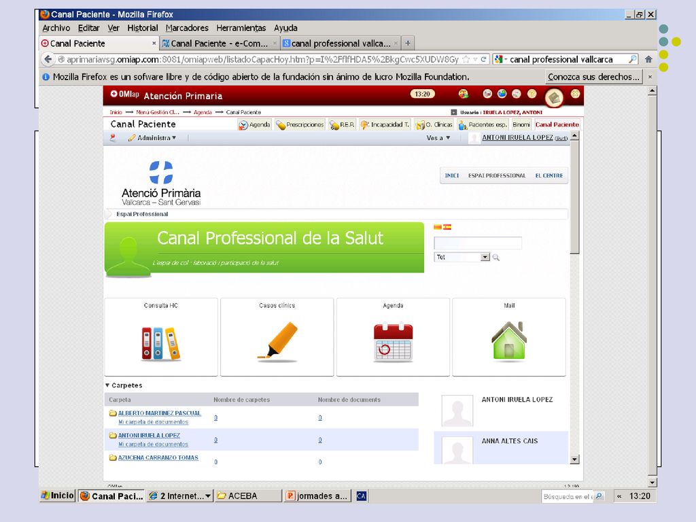
Task: Click the user avatar icon in OMIap header
Action: point(464,94)
